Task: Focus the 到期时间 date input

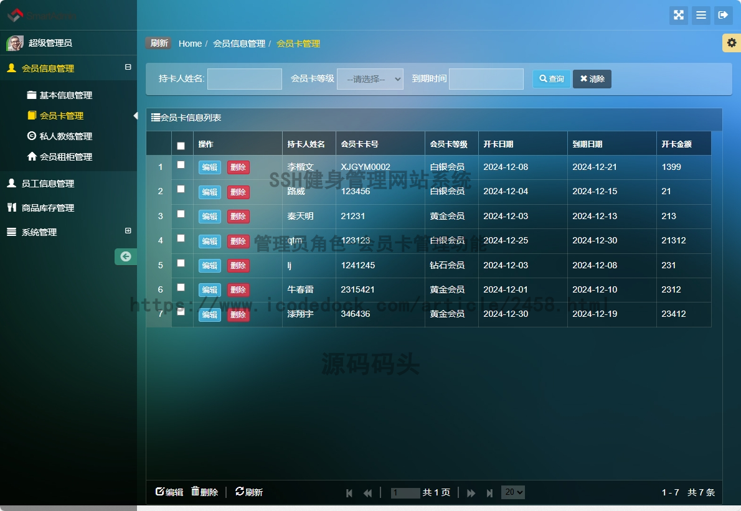Action: click(x=486, y=79)
